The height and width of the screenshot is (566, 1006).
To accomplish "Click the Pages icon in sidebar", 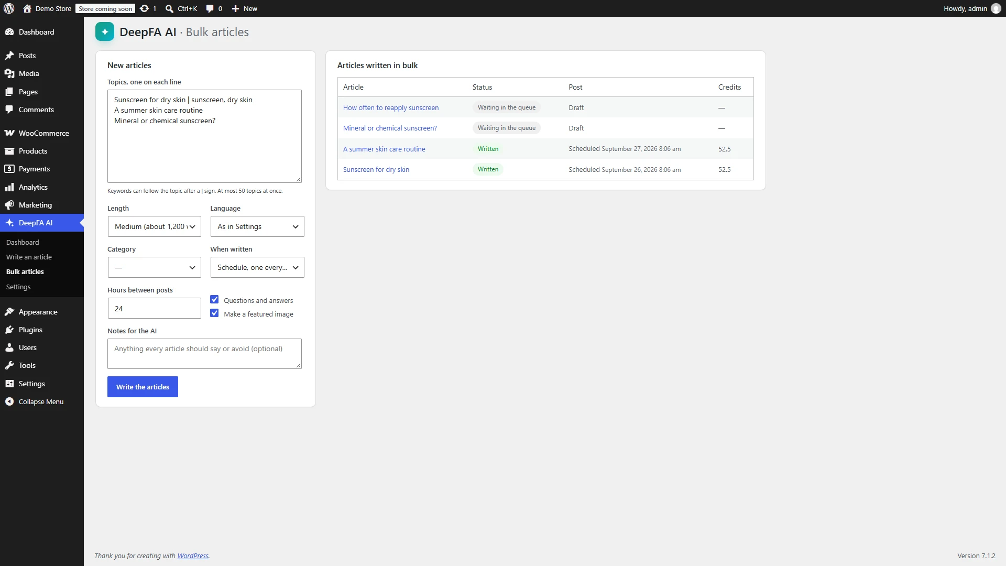I will (9, 92).
